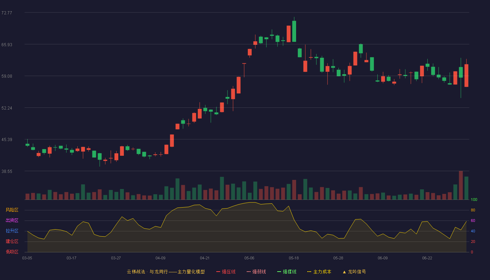Click the 38.55 price axis label
The height and width of the screenshot is (280, 490).
click(x=7, y=171)
